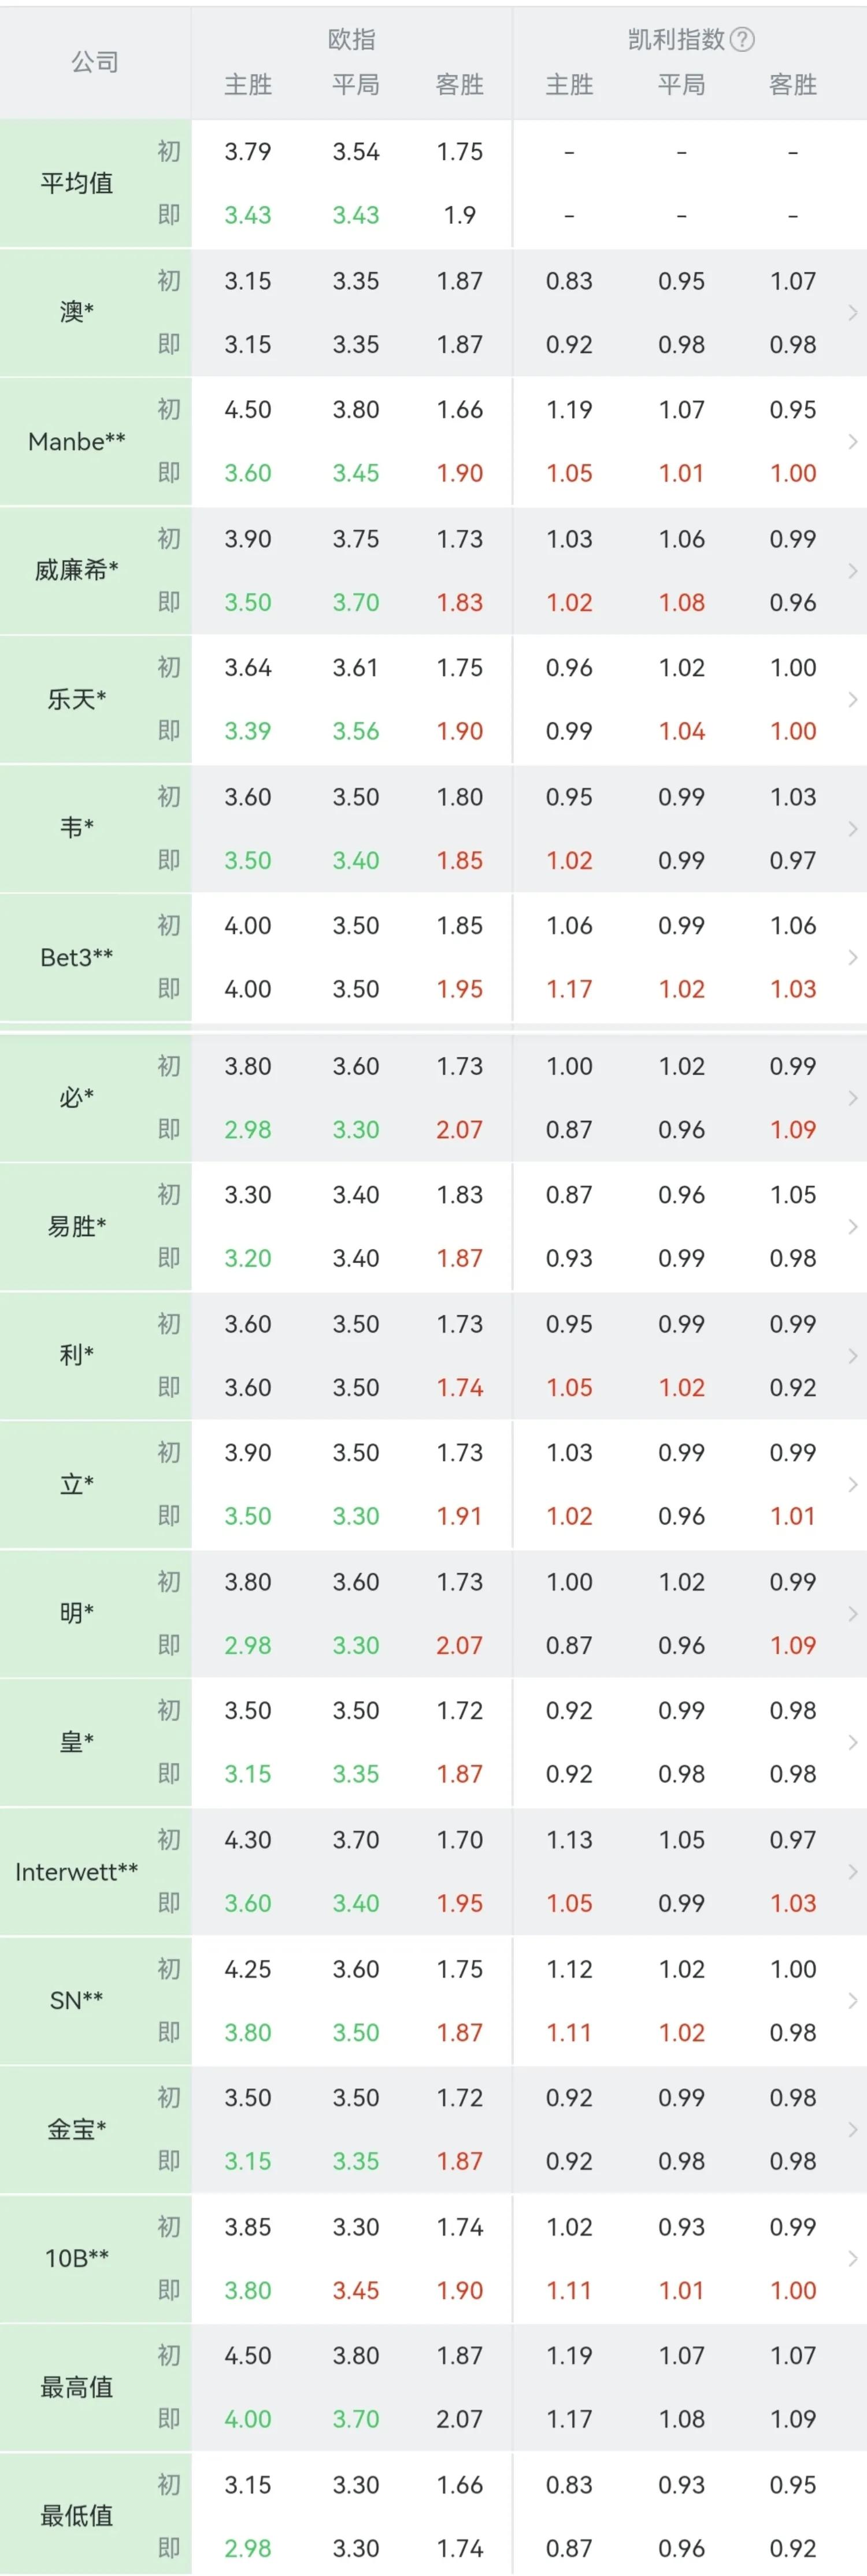The image size is (867, 2576).
Task: Click the 欧指 column group header
Action: click(351, 40)
